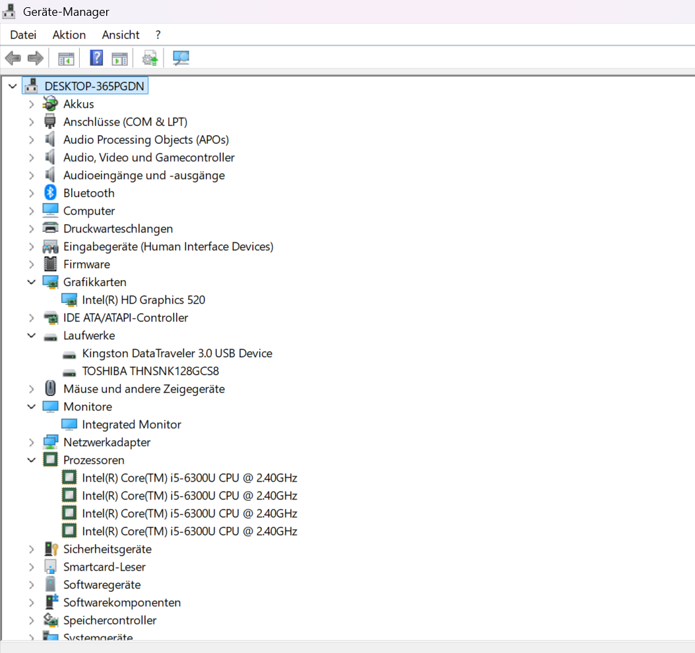
Task: Click the Anschlüsse (COM & LPT) port icon
Action: tap(50, 121)
